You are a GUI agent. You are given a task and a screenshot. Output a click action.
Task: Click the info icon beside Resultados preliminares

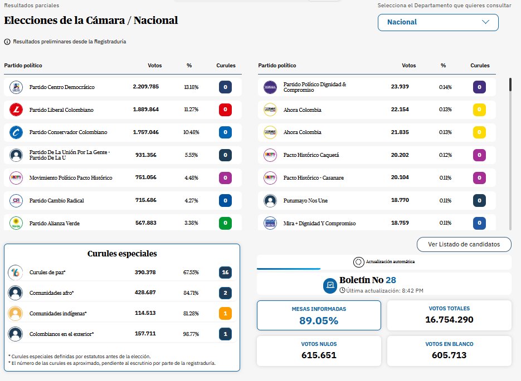point(6,41)
